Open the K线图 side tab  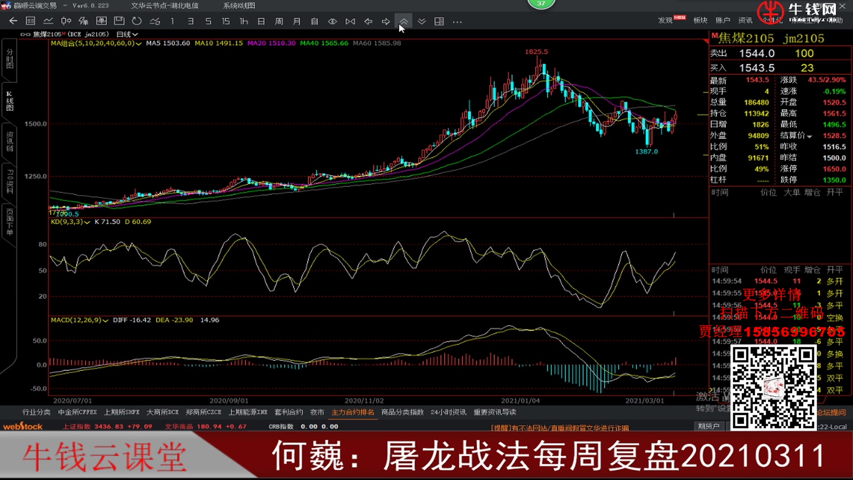pyautogui.click(x=9, y=101)
